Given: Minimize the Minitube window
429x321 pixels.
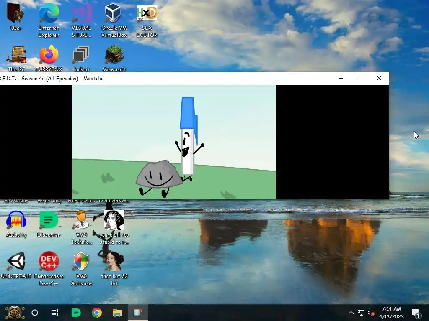Looking at the screenshot, I should click(341, 78).
